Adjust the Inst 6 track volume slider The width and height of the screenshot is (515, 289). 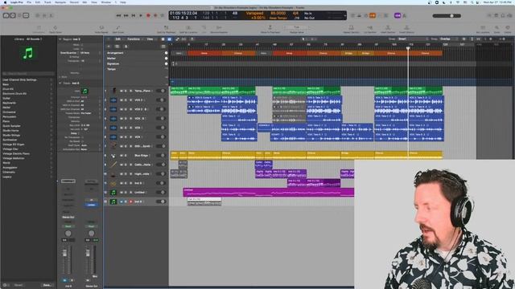pos(161,201)
